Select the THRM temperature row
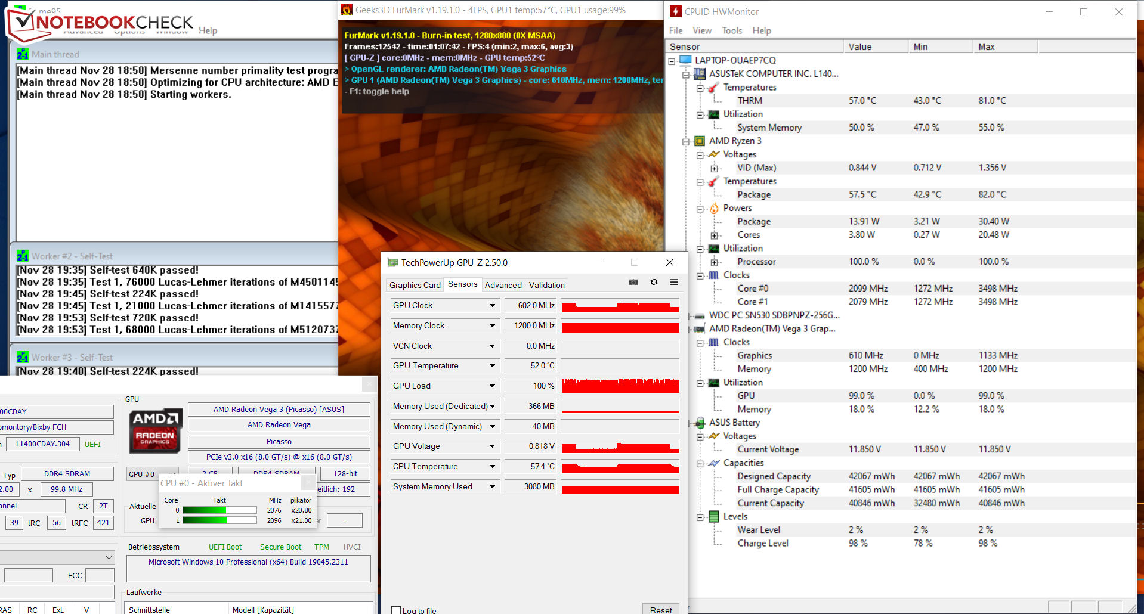 [901, 101]
